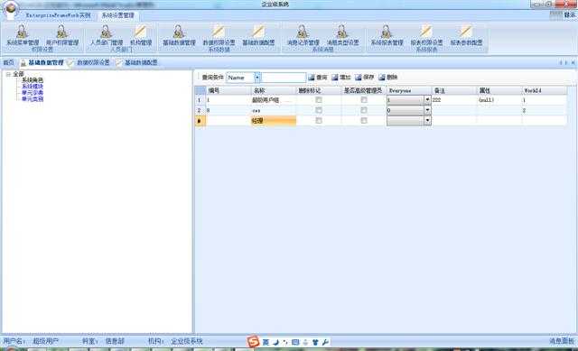Viewport: 578px width, 351px height.
Task: Click 超级用户 in the status bar
Action: click(x=46, y=341)
